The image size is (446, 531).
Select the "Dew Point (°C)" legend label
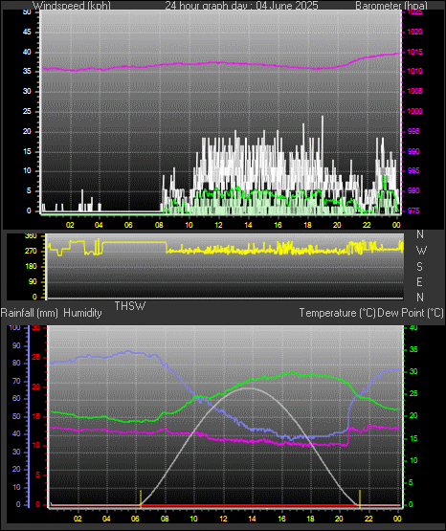pyautogui.click(x=411, y=313)
